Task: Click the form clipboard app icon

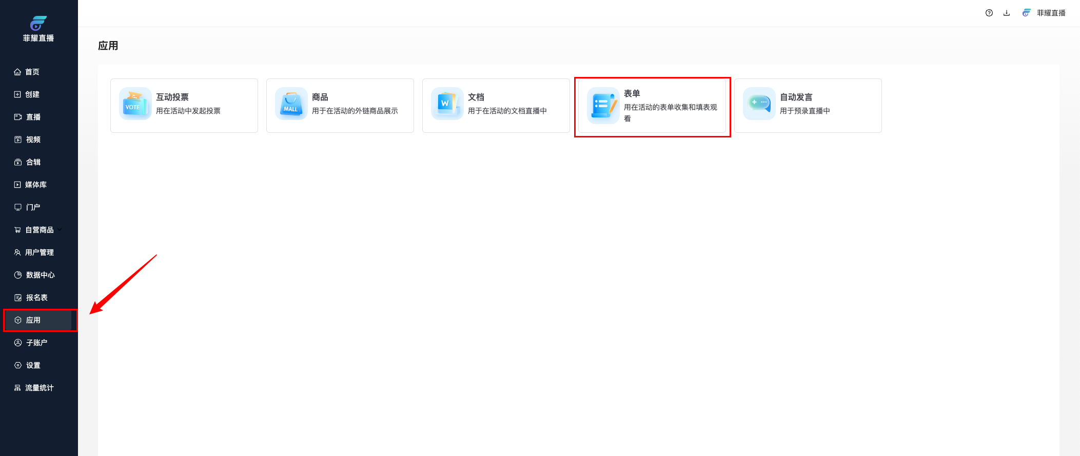Action: pos(603,106)
